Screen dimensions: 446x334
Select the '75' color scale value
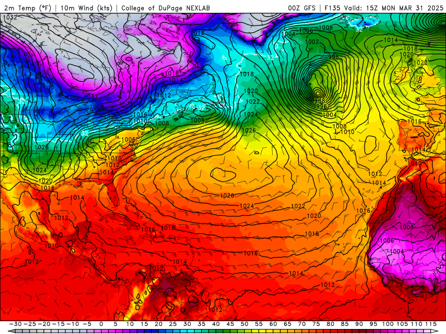[316, 324]
